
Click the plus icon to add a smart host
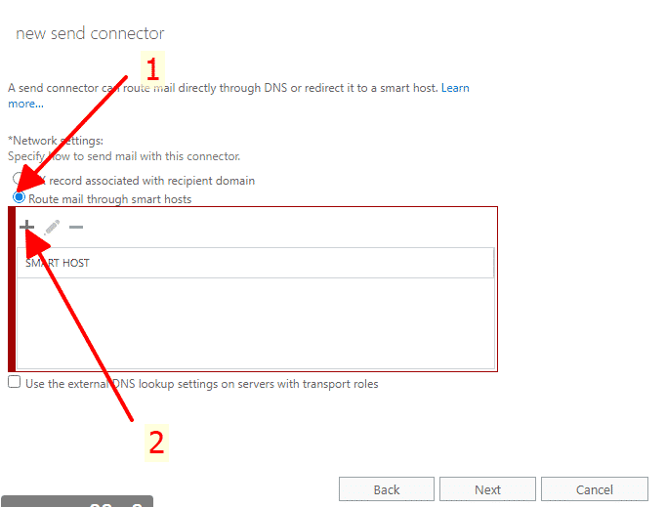coord(27,227)
